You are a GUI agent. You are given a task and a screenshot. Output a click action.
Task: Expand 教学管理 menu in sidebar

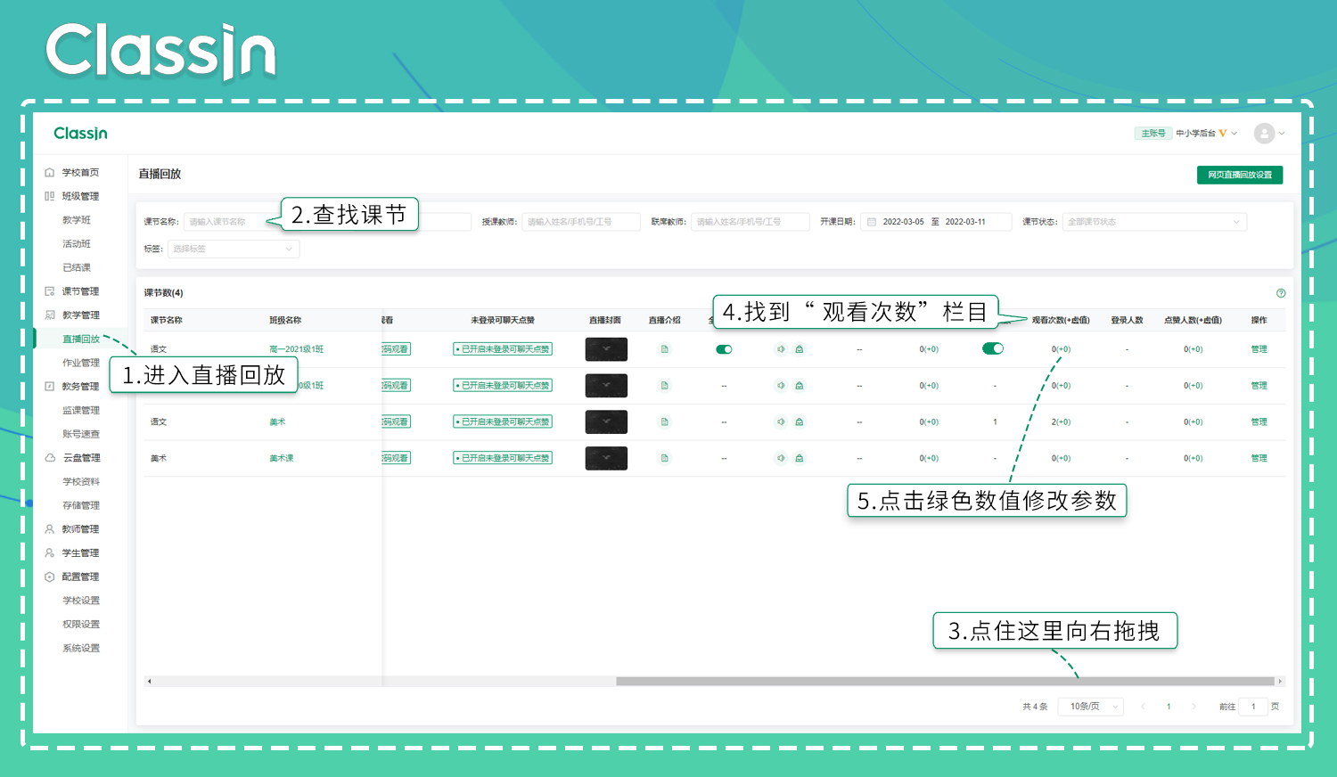point(80,315)
